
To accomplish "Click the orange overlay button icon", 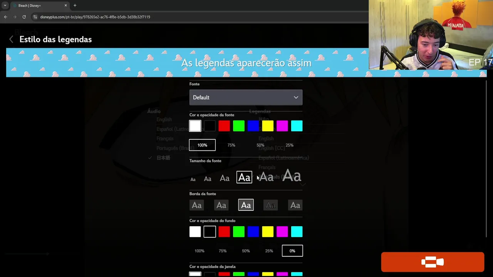I will [433, 262].
